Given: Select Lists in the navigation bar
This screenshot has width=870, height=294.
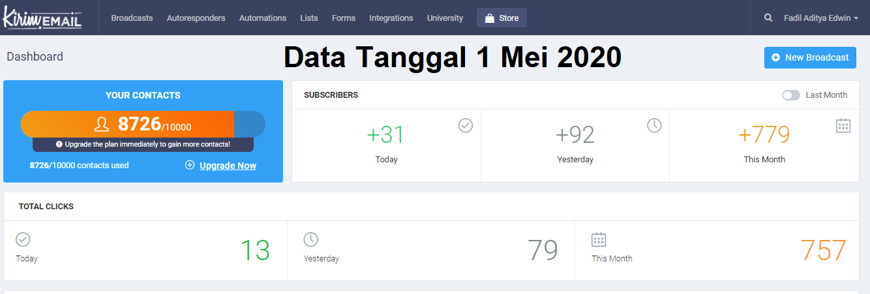Looking at the screenshot, I should pyautogui.click(x=309, y=18).
